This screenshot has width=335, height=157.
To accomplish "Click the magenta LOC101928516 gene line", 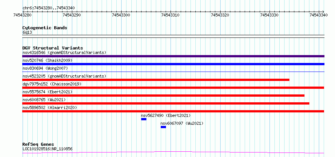I will 173,153.
